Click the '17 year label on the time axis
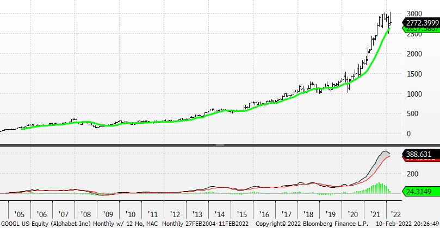Screen dimensions: 440x228 tap(286, 214)
